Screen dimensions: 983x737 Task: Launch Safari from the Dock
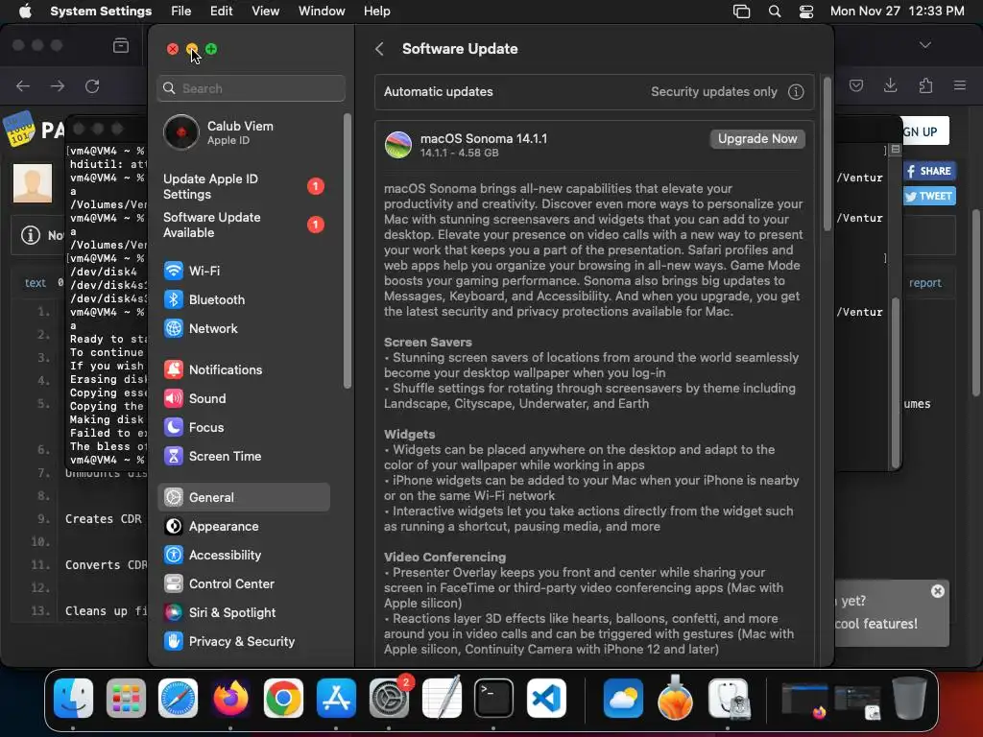click(178, 698)
